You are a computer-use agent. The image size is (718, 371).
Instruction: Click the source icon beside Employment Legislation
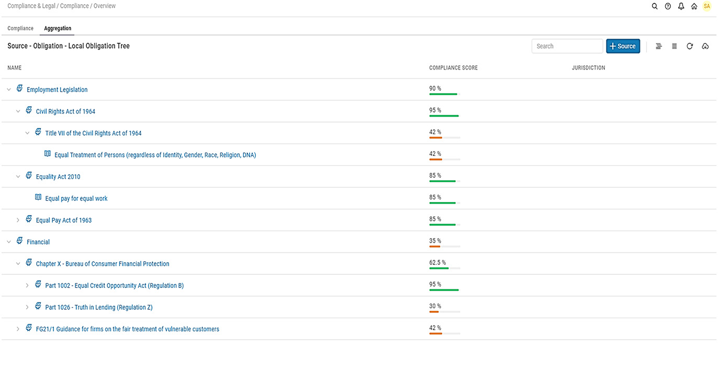[19, 88]
